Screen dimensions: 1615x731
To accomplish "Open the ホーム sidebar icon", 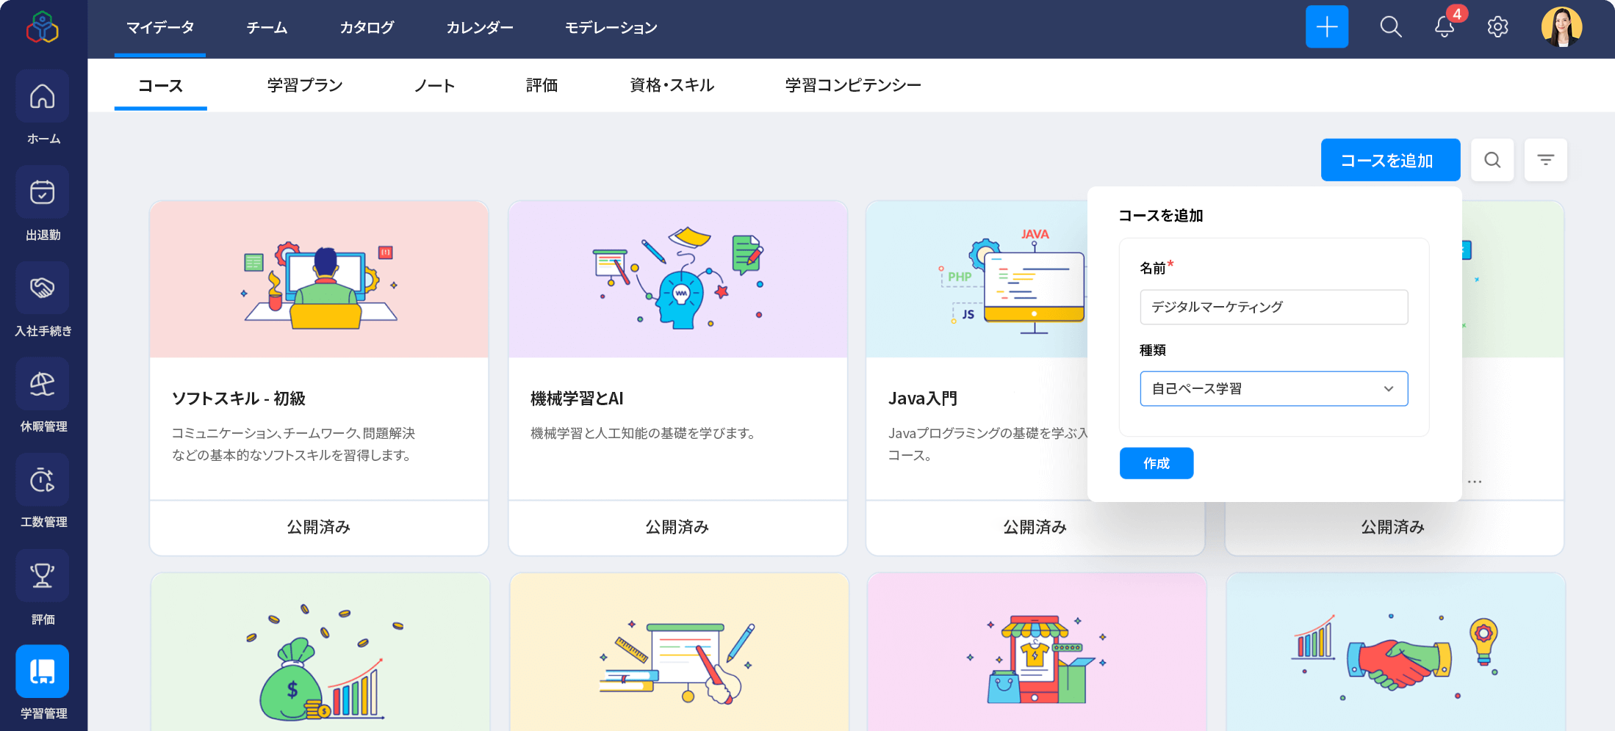I will point(42,96).
